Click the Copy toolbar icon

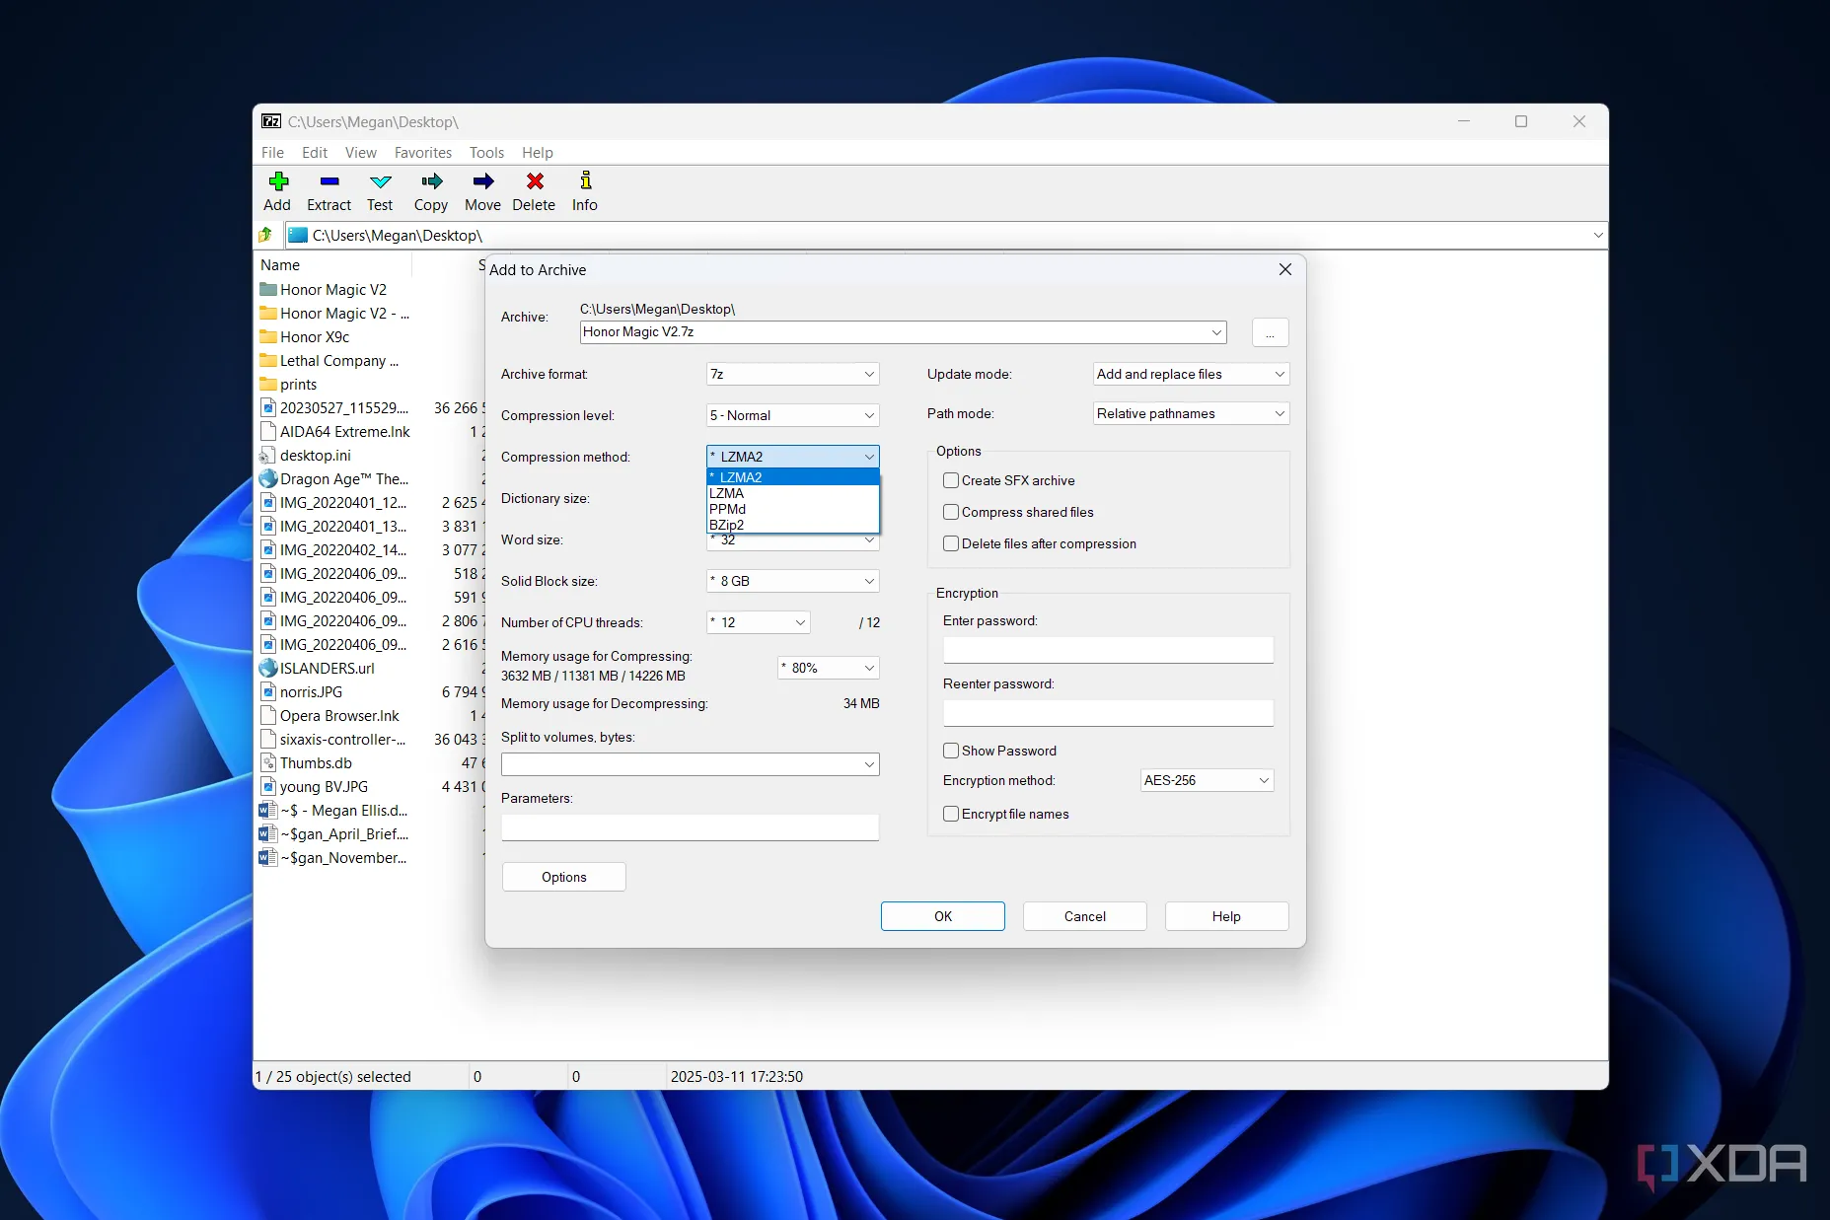click(x=431, y=181)
